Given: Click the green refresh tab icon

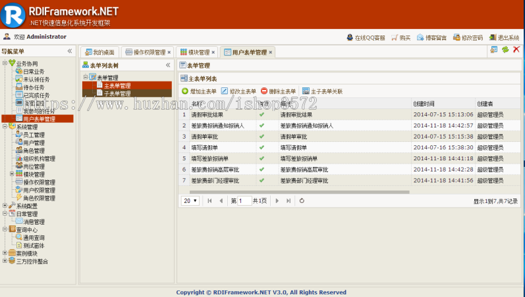Looking at the screenshot, I should click(505, 50).
